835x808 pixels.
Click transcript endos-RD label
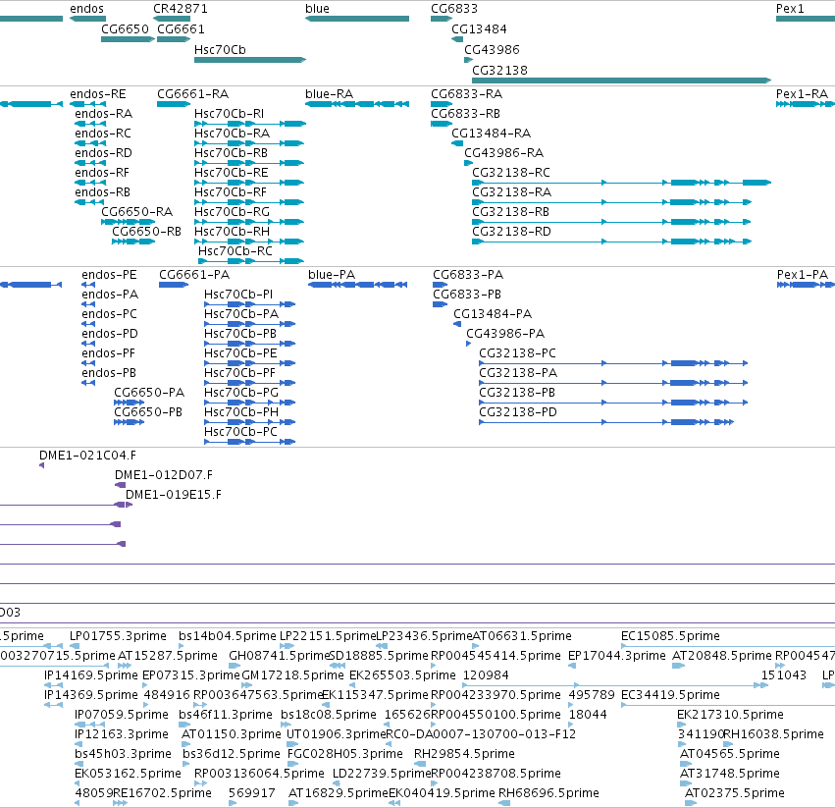(x=103, y=153)
